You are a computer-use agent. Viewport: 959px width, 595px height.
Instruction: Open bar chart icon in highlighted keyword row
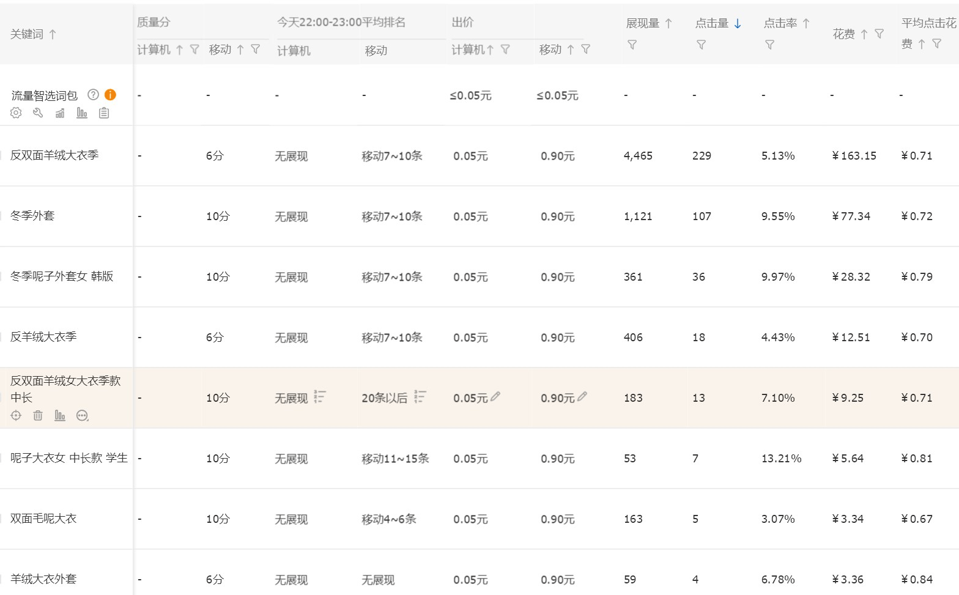coord(60,416)
